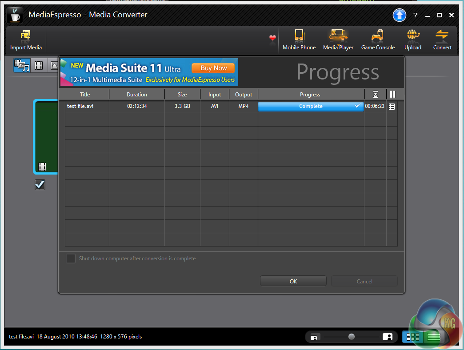
Task: Uncheck the checkbox below the video thumbnail
Action: coord(40,185)
